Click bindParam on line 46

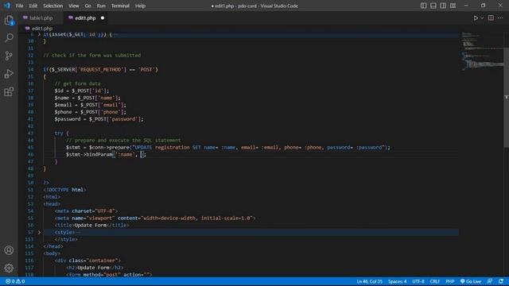point(99,155)
